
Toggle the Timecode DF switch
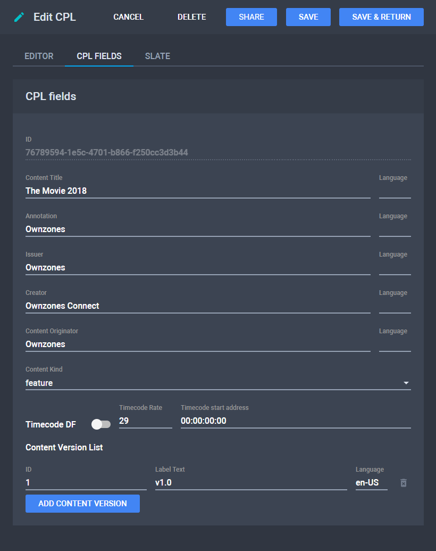click(x=100, y=424)
